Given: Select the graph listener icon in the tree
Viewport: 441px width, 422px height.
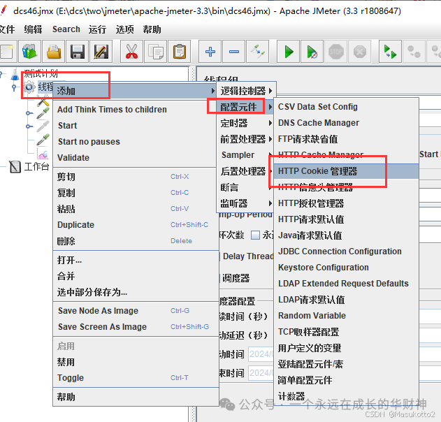Looking at the screenshot, I should pyautogui.click(x=43, y=154).
